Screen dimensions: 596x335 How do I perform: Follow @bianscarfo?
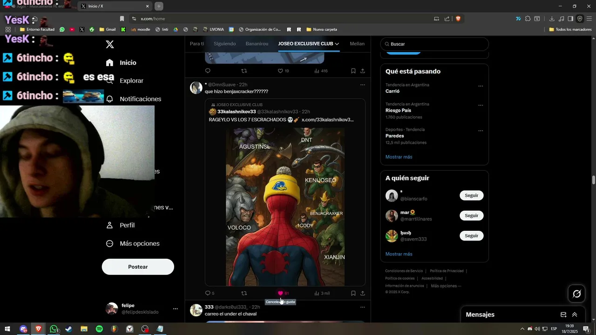[x=471, y=195]
